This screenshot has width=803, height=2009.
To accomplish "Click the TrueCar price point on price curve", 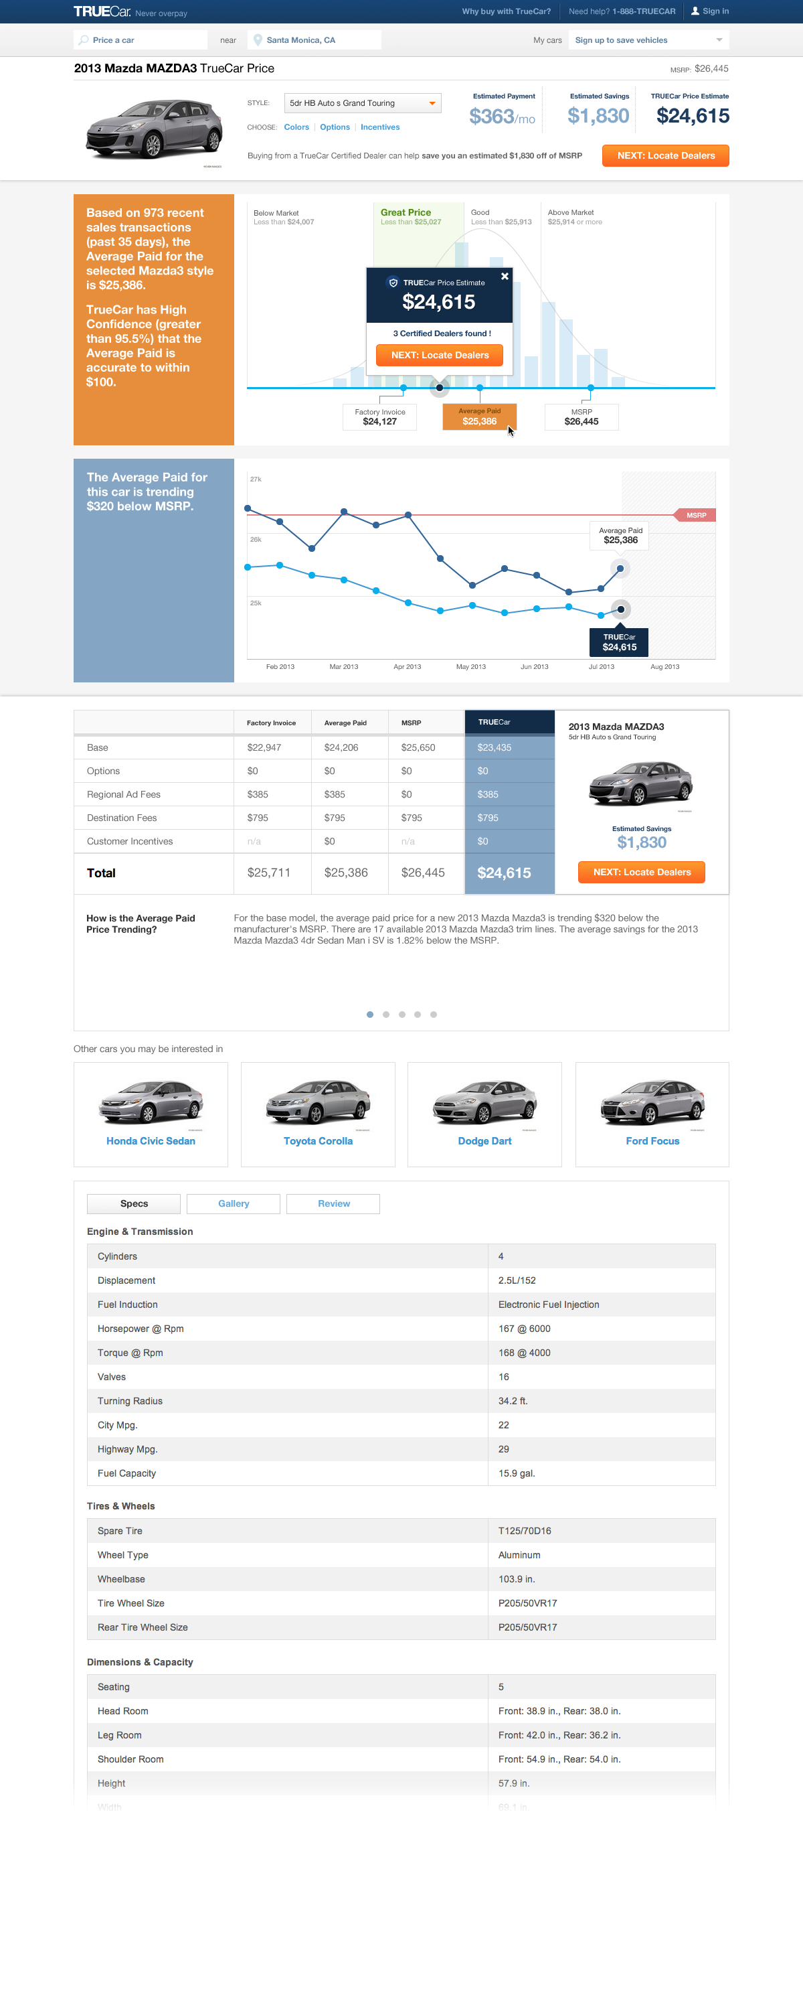I will click(x=440, y=388).
